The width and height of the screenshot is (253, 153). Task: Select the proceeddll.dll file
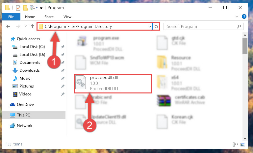pyautogui.click(x=113, y=83)
